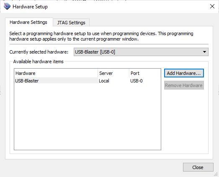219x177 pixels.
Task: Click the Currently selected hardware label
Action: tap(39, 52)
